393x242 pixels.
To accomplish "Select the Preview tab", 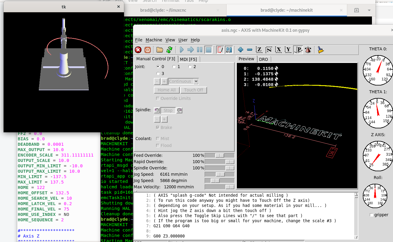I will (x=247, y=59).
